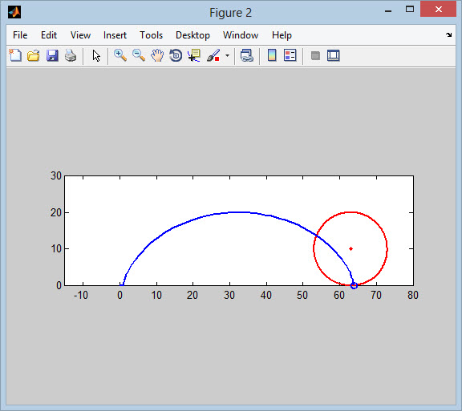
Task: Insert a Legend
Action: (x=290, y=55)
